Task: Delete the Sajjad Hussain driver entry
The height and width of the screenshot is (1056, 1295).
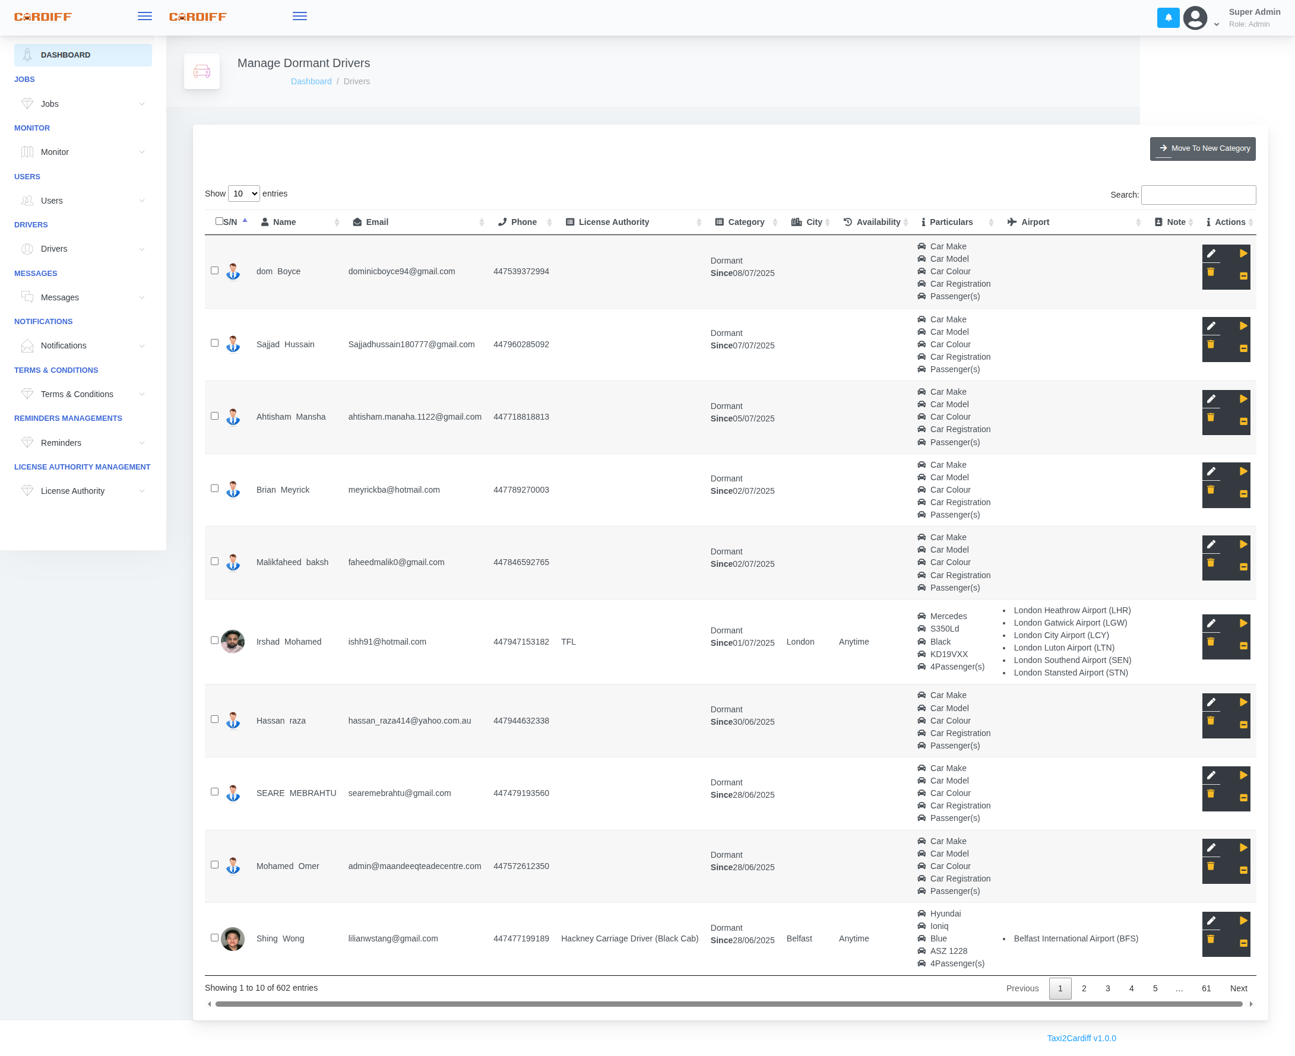Action: pos(1212,344)
